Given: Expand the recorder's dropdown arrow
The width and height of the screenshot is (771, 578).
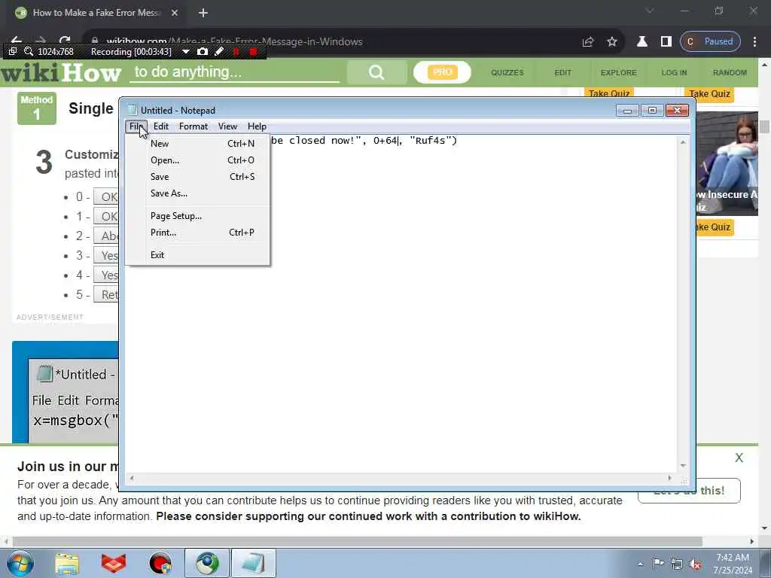Looking at the screenshot, I should pos(186,52).
